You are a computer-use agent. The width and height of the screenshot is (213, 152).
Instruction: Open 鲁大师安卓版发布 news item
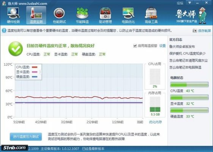coord(182,46)
